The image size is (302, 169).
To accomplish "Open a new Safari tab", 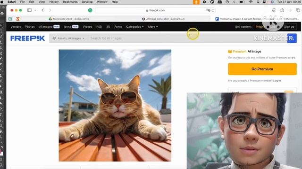I will point(290,10).
